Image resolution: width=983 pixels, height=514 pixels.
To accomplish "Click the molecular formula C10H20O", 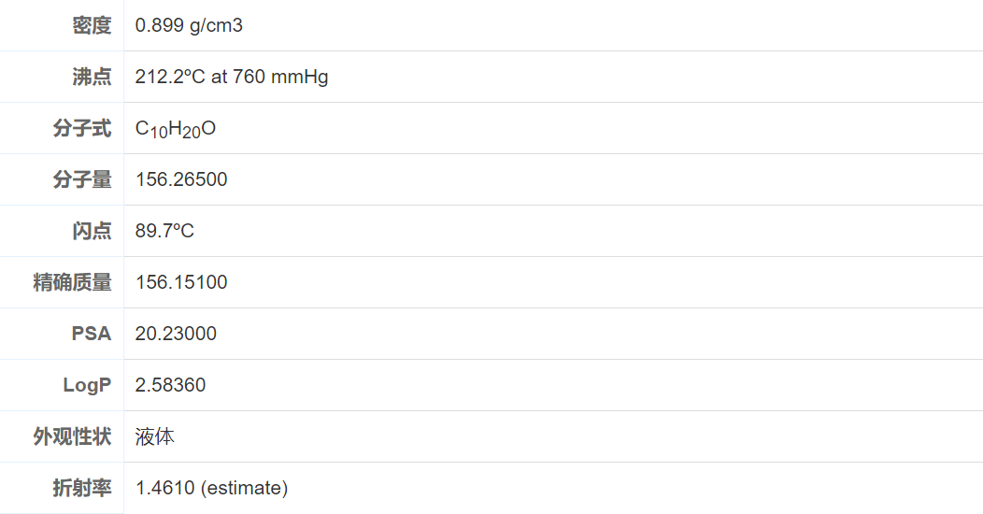I will [176, 129].
